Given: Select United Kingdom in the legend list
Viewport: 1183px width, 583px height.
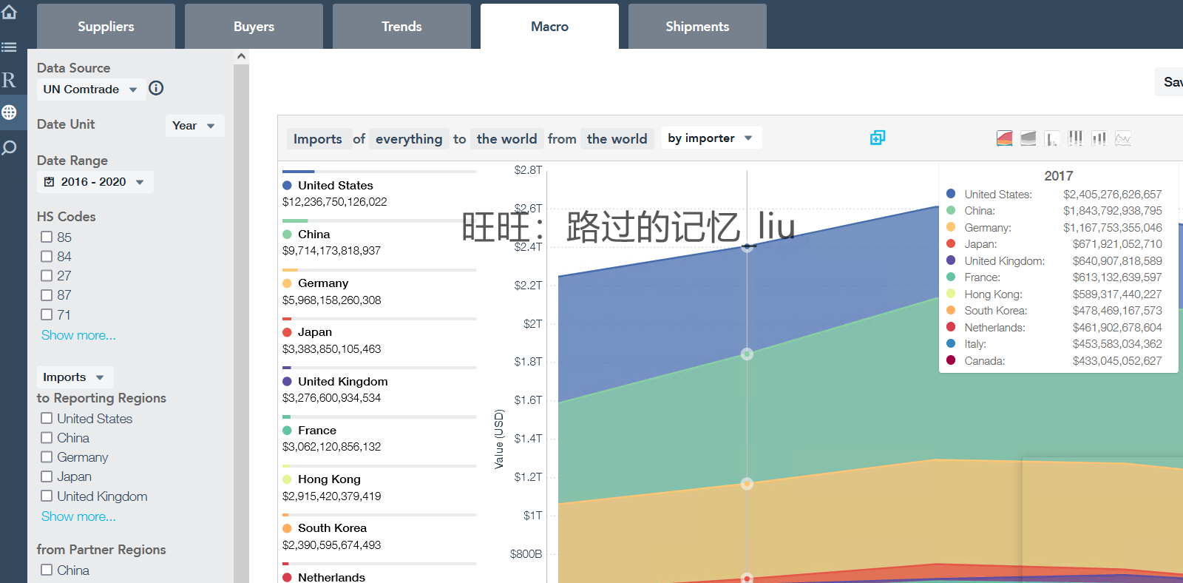Looking at the screenshot, I should click(x=343, y=381).
